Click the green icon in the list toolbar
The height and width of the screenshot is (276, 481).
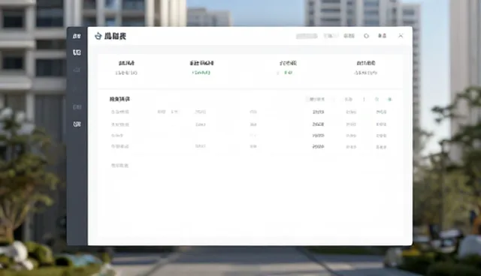tap(390, 99)
